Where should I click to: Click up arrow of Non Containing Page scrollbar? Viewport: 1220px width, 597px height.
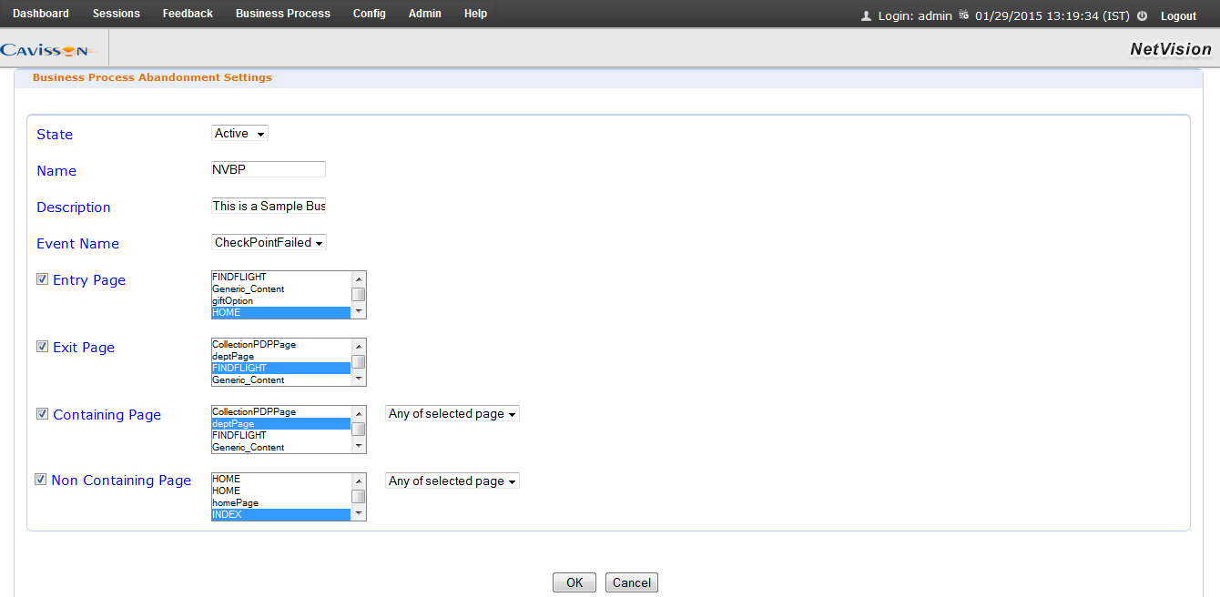tap(359, 480)
